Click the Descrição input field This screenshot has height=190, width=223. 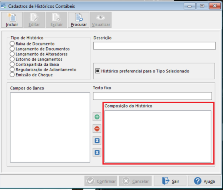click(x=154, y=46)
